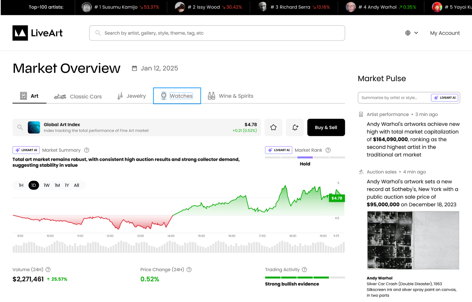Click the 0.52% price change value
The width and height of the screenshot is (472, 302).
point(150,279)
